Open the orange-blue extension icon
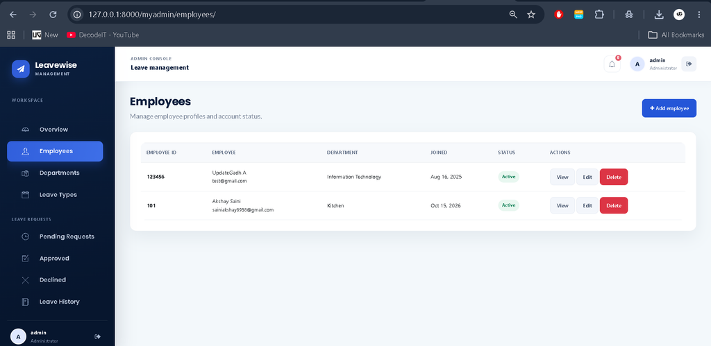Screen dimensions: 711x346 point(578,15)
